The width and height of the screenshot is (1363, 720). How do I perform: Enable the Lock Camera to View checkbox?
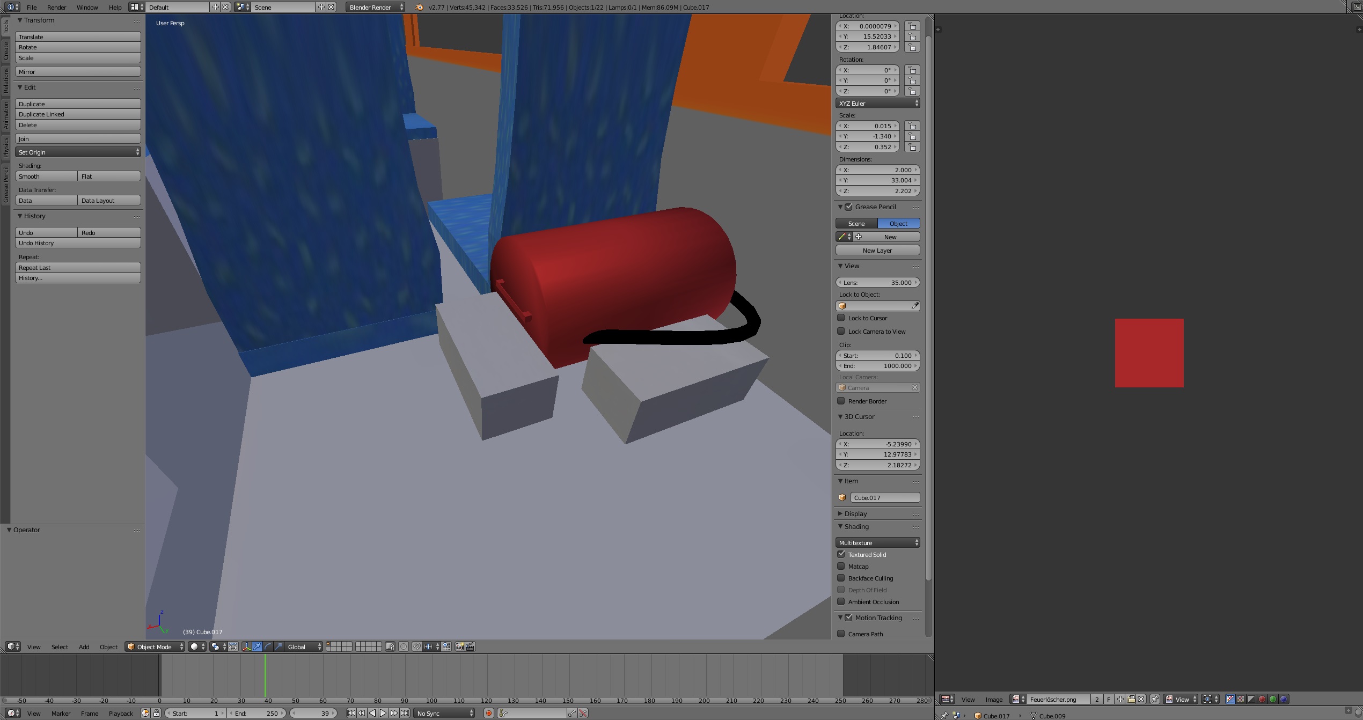point(841,331)
